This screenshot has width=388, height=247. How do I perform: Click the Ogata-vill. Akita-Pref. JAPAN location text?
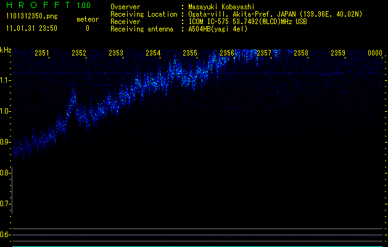tap(275, 14)
